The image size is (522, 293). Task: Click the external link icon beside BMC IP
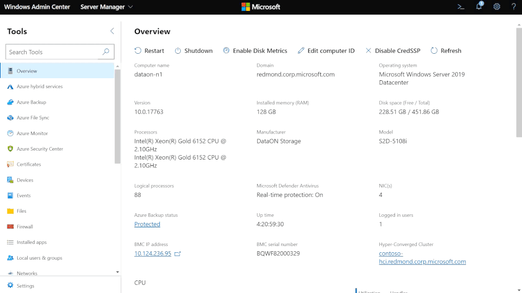[x=178, y=254]
